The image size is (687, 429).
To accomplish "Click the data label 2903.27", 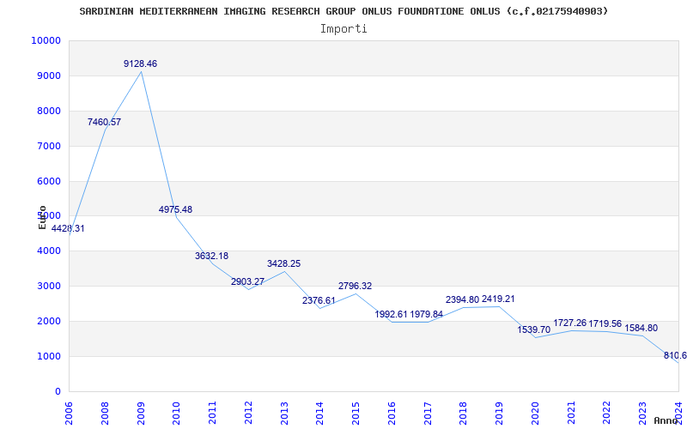I will pyautogui.click(x=247, y=281).
